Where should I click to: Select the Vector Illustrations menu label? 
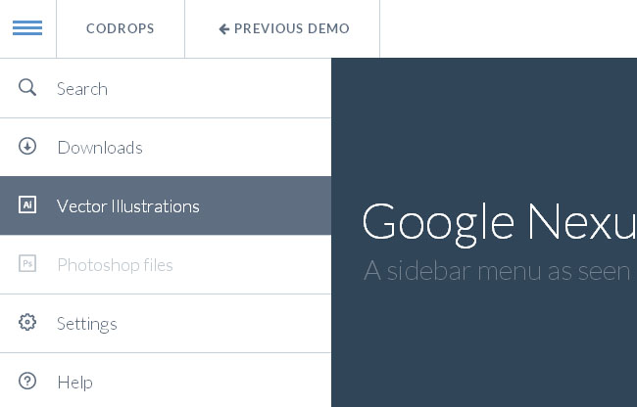tap(128, 206)
